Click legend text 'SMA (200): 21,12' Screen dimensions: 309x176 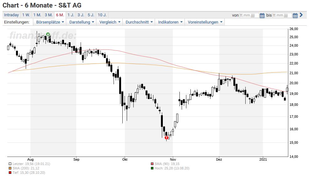click(26, 168)
